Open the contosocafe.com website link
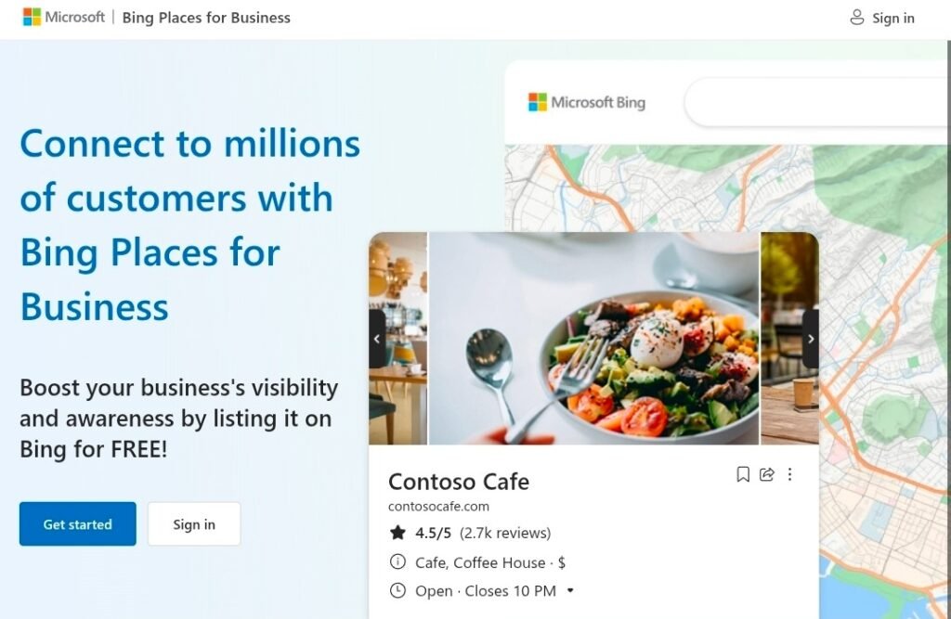The width and height of the screenshot is (951, 619). point(438,507)
